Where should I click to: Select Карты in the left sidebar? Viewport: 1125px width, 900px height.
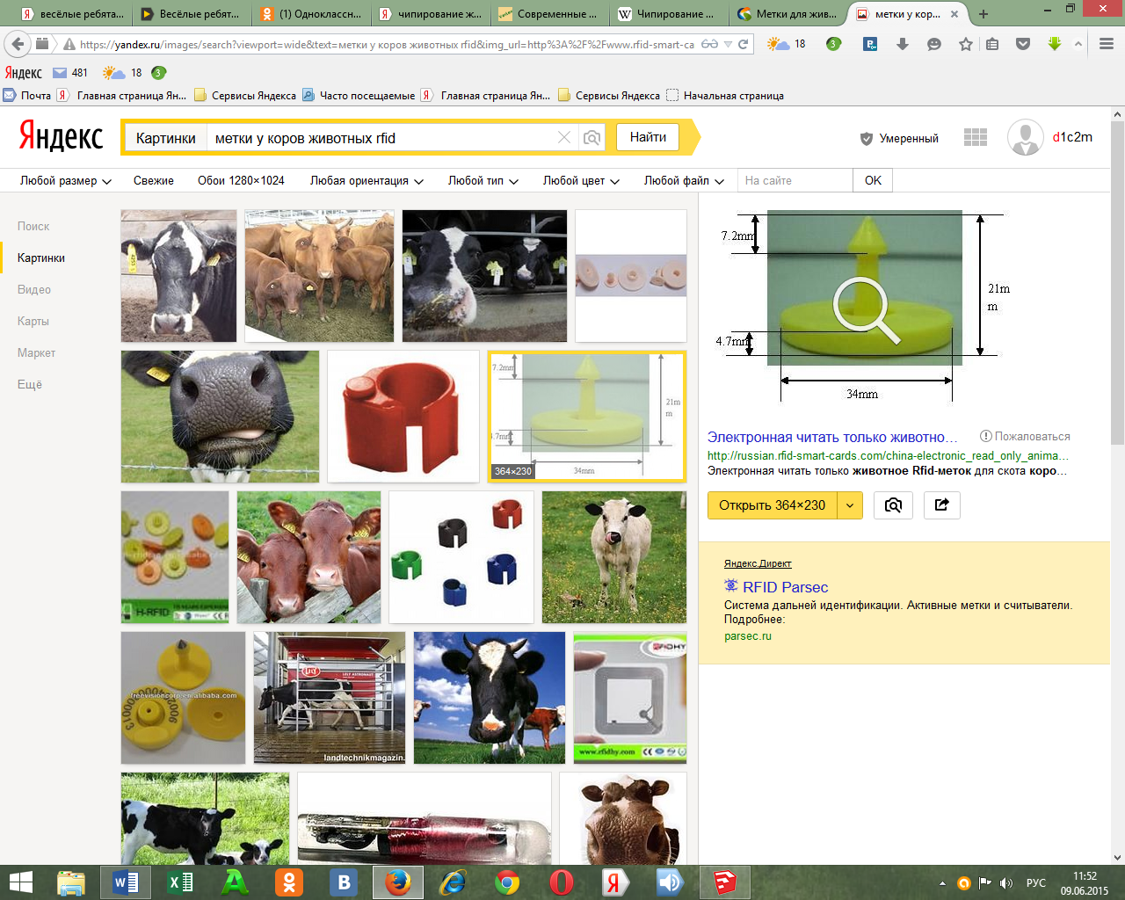(33, 321)
